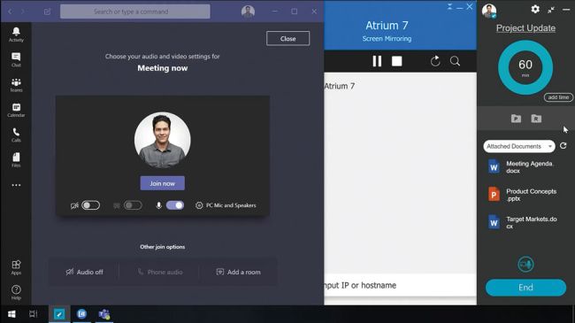Choose the Add a room option
Image resolution: width=575 pixels, height=323 pixels.
239,272
